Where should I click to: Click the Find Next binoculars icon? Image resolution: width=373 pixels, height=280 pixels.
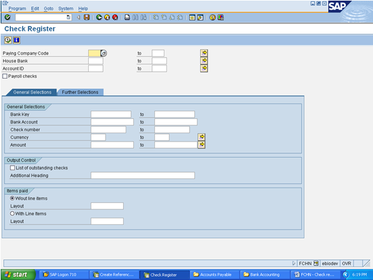pos(144,17)
